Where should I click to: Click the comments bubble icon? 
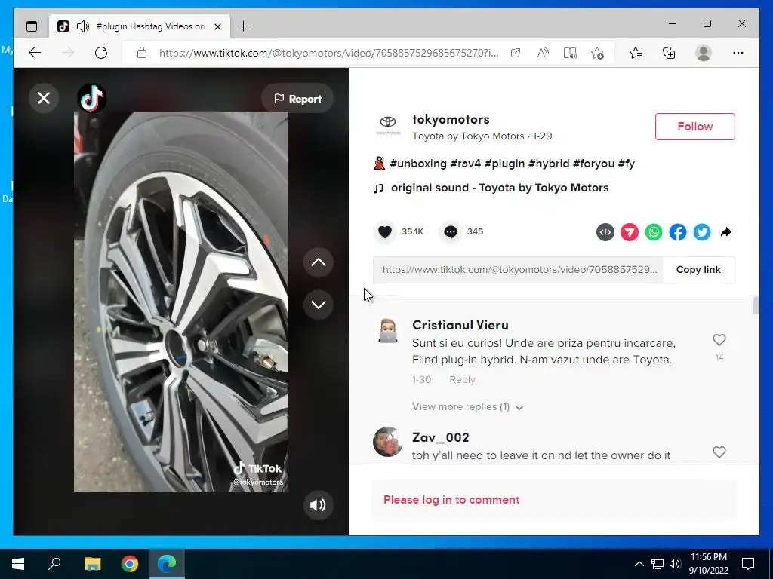coord(451,232)
